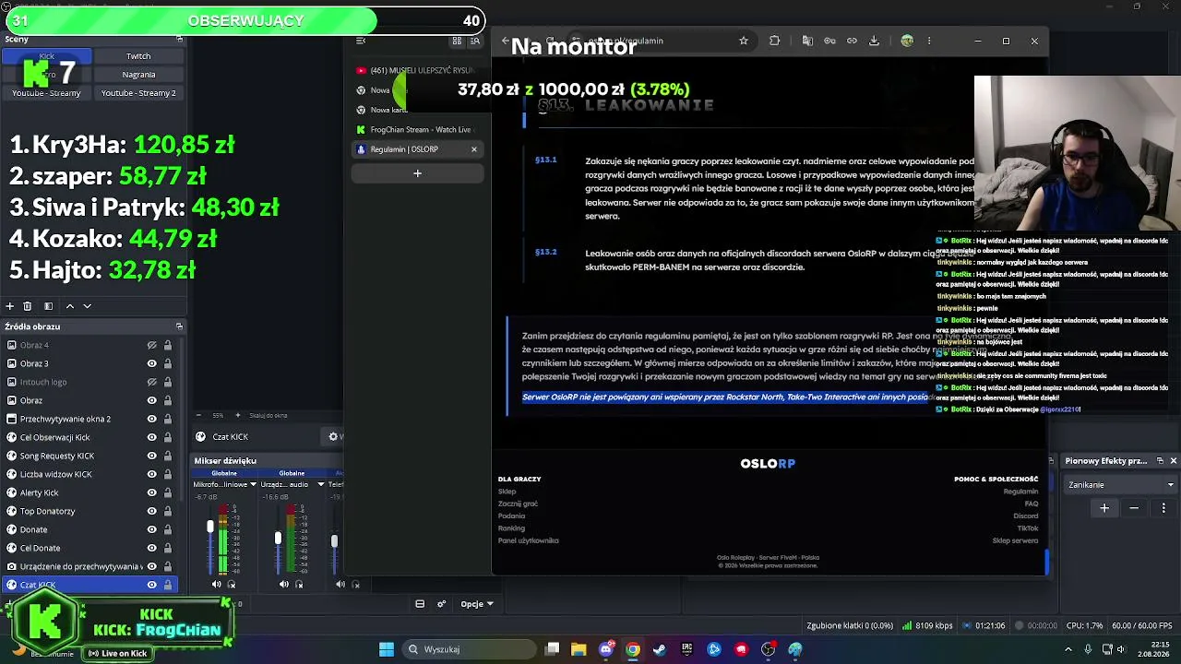
Task: Add a new scene with the plus icon
Action: pos(10,306)
